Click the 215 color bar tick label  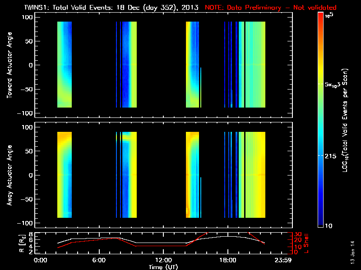[x=331, y=155]
